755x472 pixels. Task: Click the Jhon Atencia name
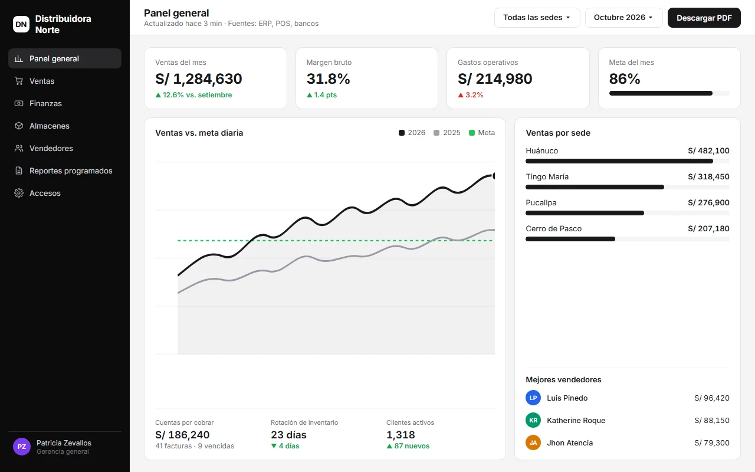point(570,443)
